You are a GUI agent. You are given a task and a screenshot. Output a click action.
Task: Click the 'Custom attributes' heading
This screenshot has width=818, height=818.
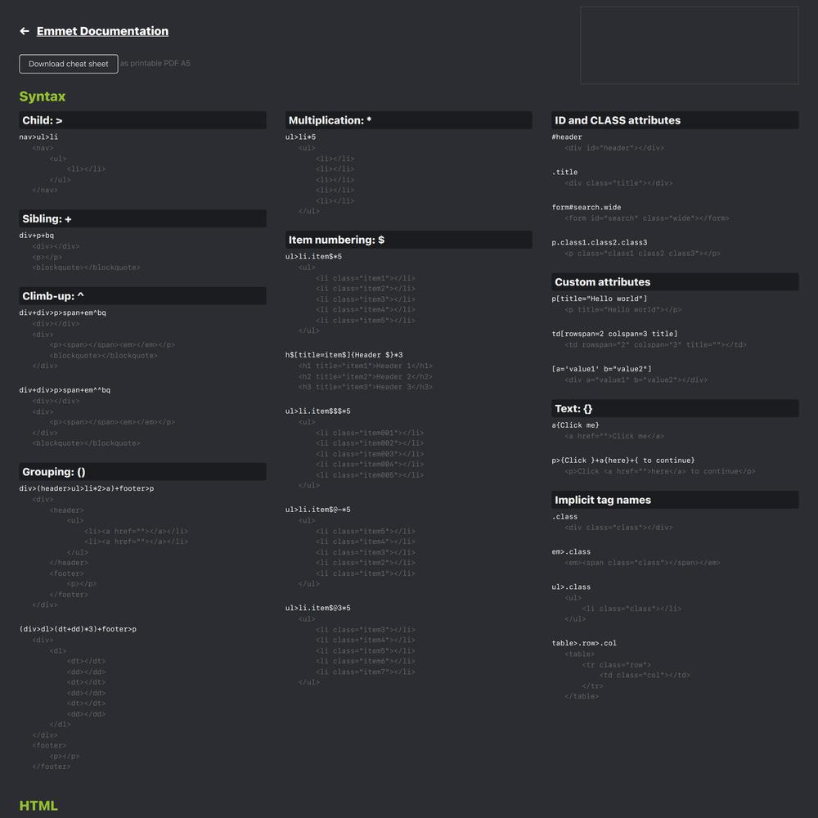click(x=675, y=281)
